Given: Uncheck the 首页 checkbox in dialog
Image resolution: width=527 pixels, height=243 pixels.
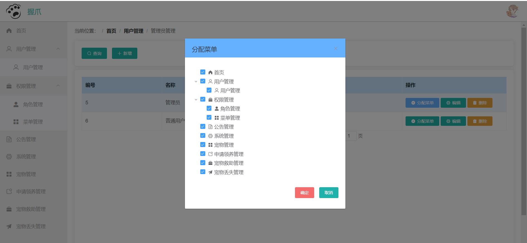Looking at the screenshot, I should pyautogui.click(x=203, y=72).
